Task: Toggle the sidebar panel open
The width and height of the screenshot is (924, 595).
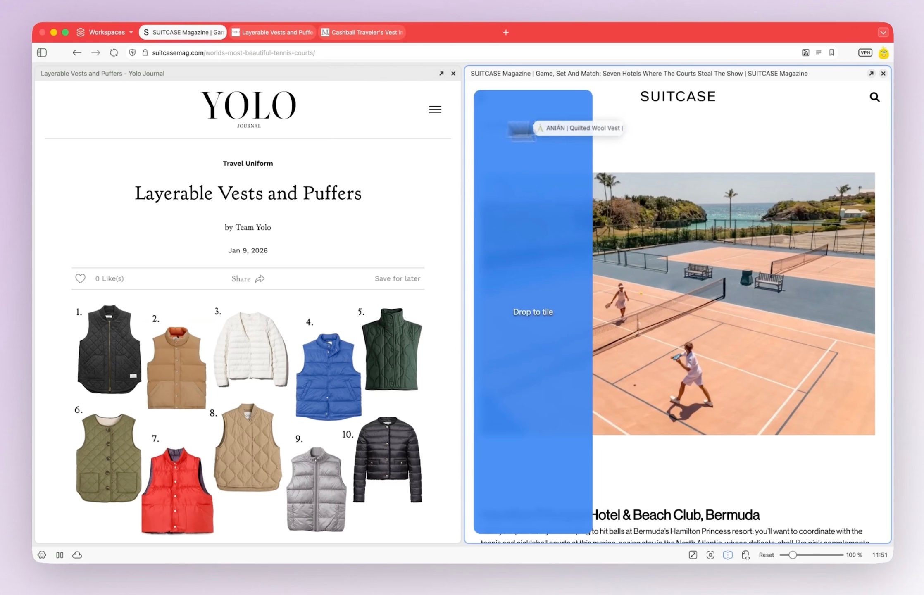Action: coord(42,52)
